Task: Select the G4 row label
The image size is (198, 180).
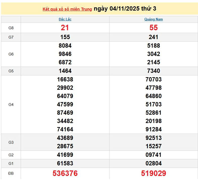Action: [x=11, y=105]
